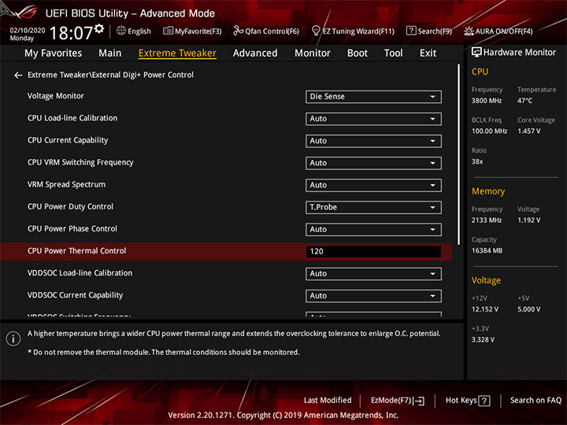Select the CPU Power Thermal Control label

click(x=76, y=251)
